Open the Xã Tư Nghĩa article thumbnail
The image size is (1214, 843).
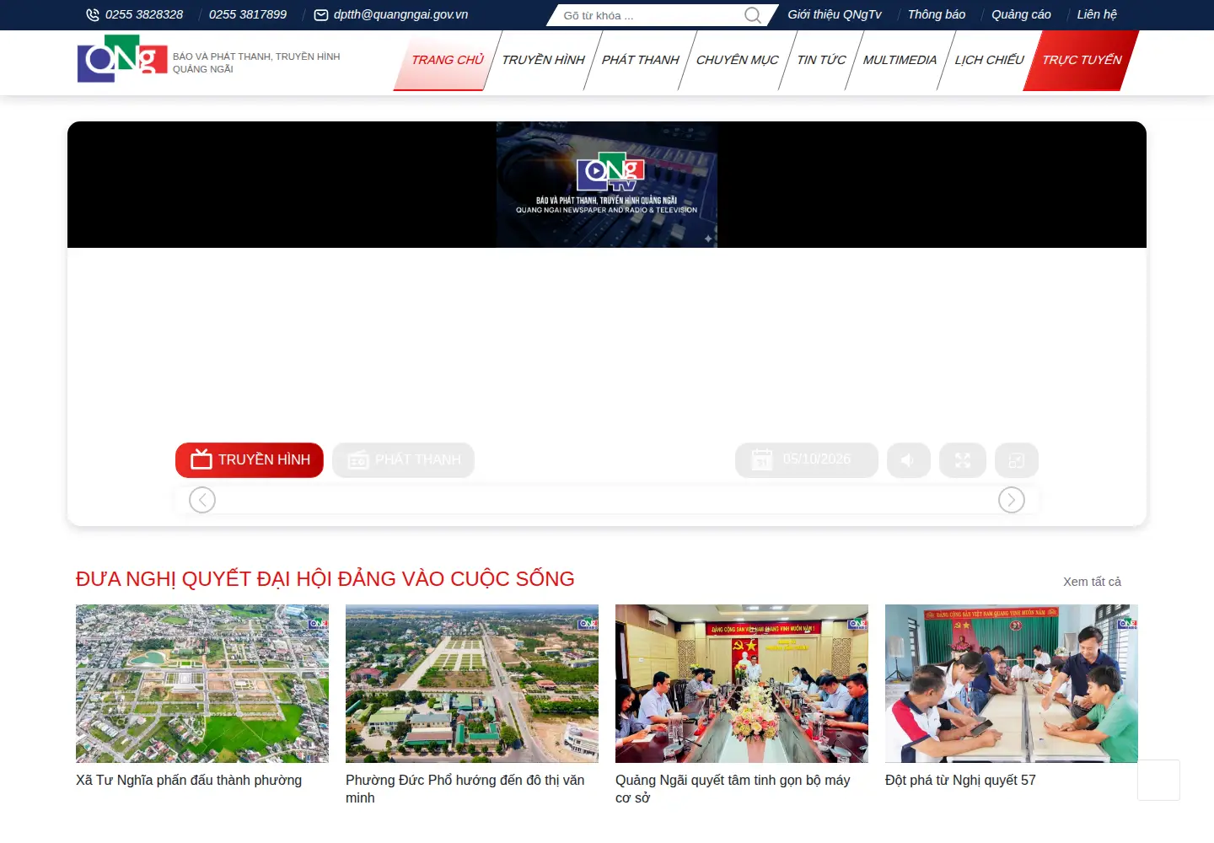click(x=202, y=684)
